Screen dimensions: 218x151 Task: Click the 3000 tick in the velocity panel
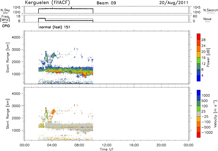pos(16,106)
